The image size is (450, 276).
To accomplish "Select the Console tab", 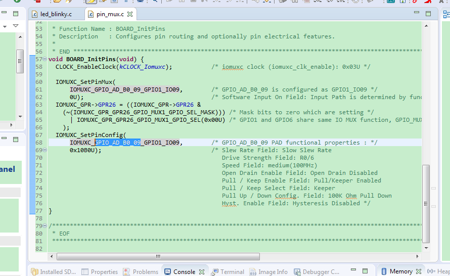I will pyautogui.click(x=180, y=271).
